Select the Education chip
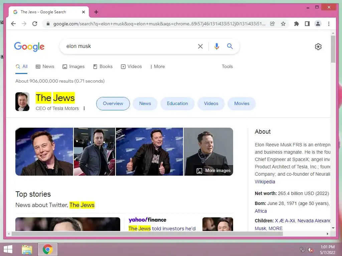 pyautogui.click(x=177, y=104)
